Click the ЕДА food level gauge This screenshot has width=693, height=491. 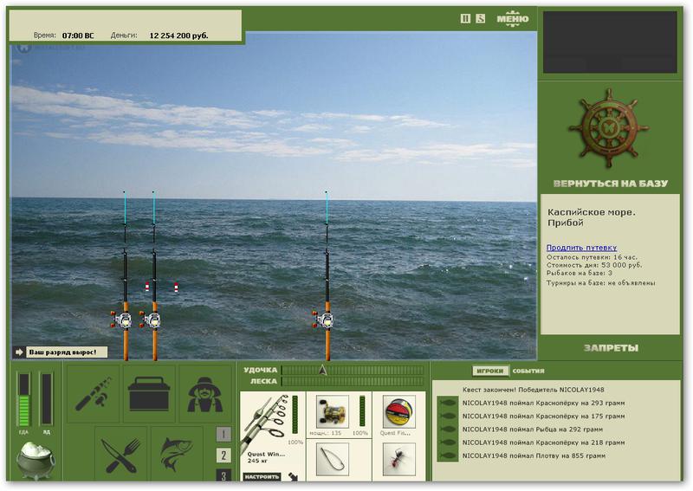click(x=23, y=399)
